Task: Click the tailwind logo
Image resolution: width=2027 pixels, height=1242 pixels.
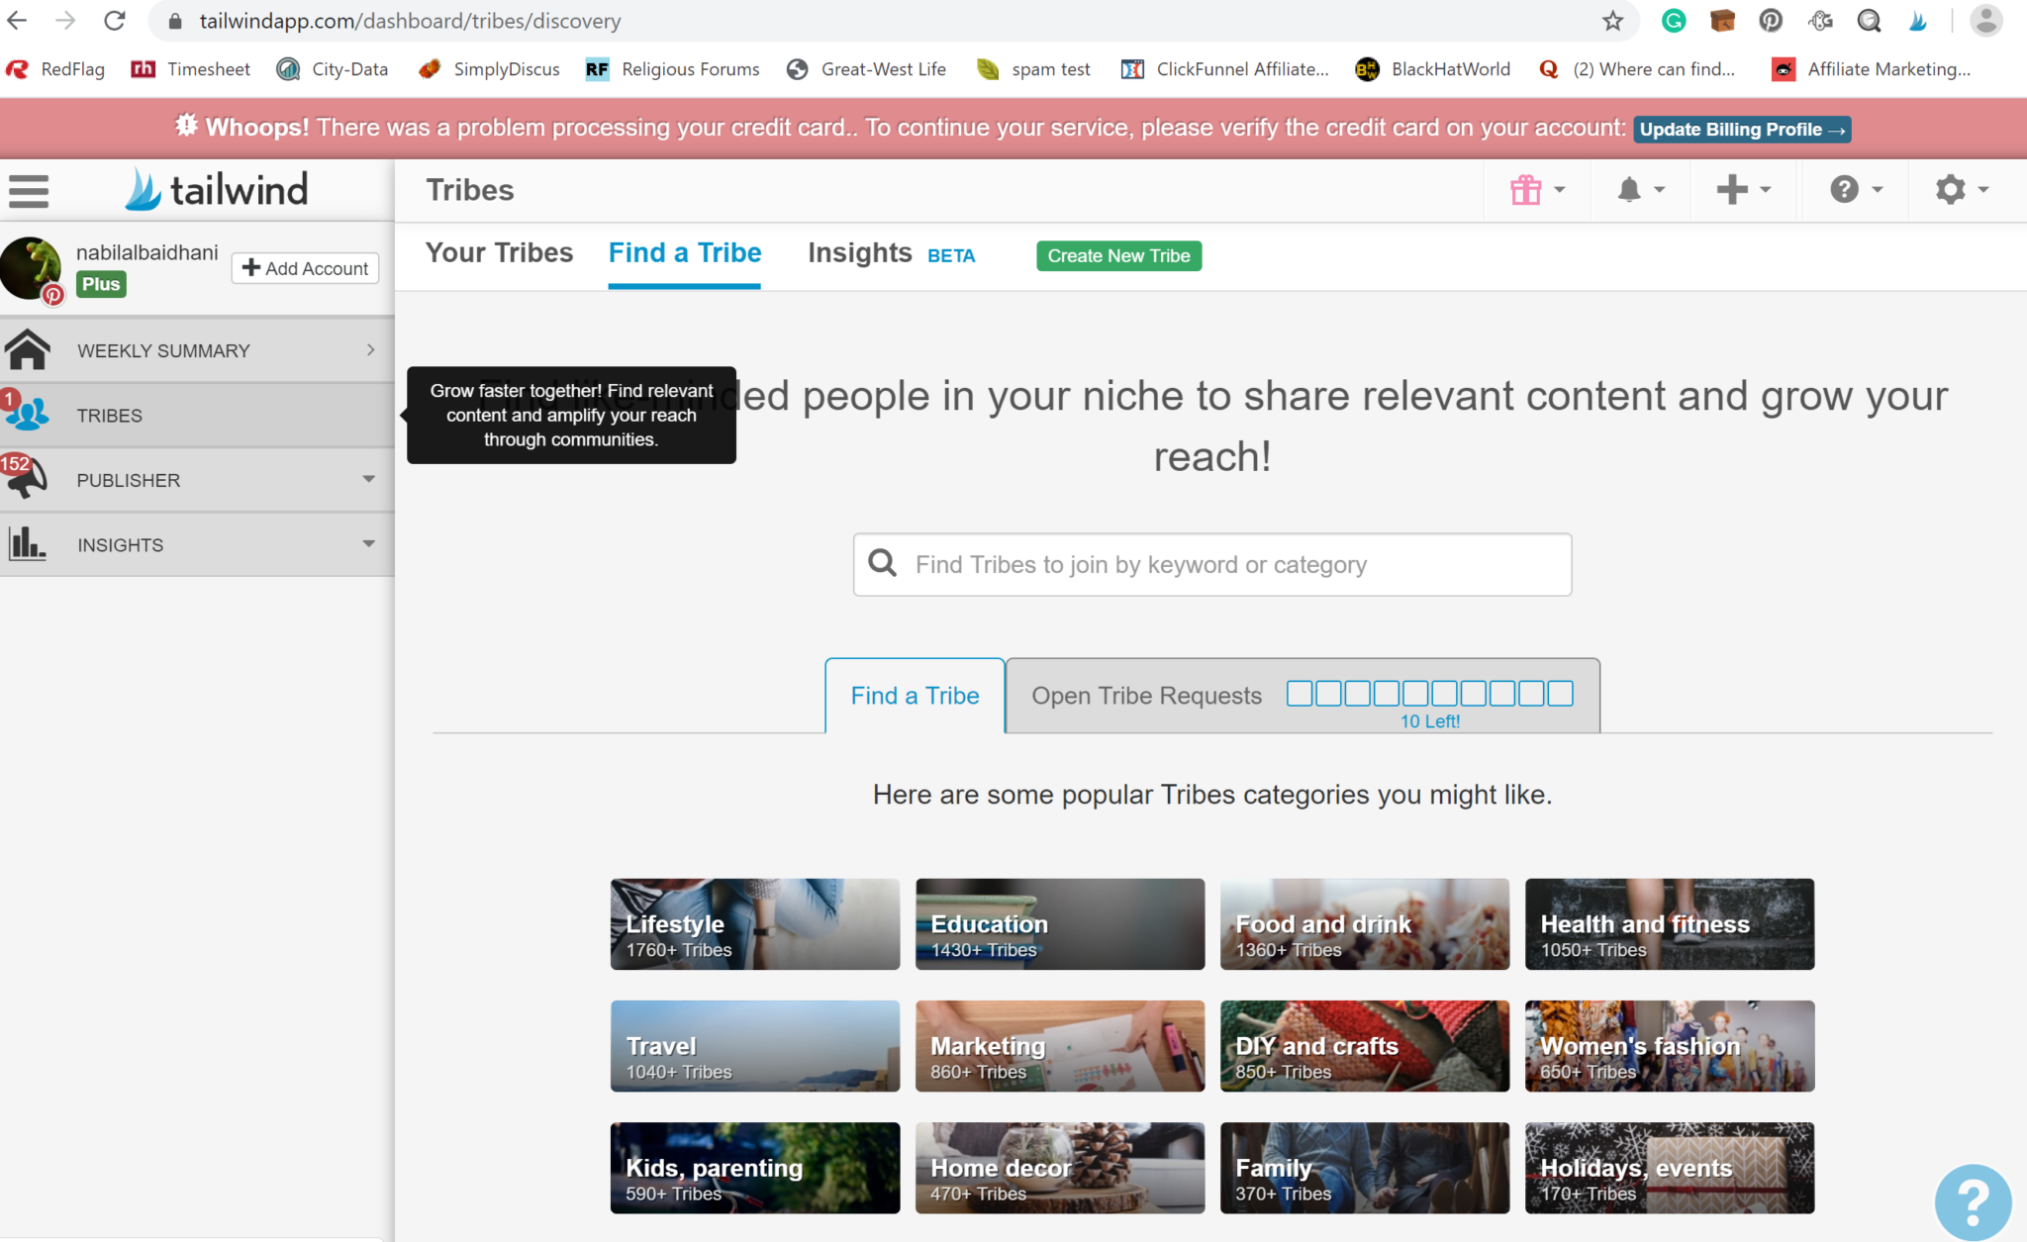Action: (x=217, y=189)
